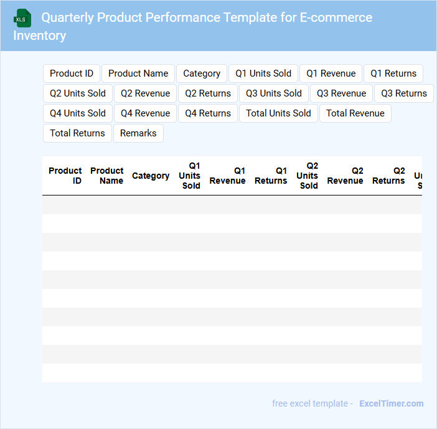437x429 pixels.
Task: Click the Q4 Revenue tag
Action: (x=146, y=113)
